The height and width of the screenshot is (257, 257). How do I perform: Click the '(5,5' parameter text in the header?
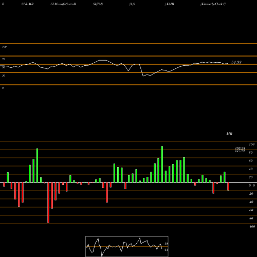(x=132, y=4)
